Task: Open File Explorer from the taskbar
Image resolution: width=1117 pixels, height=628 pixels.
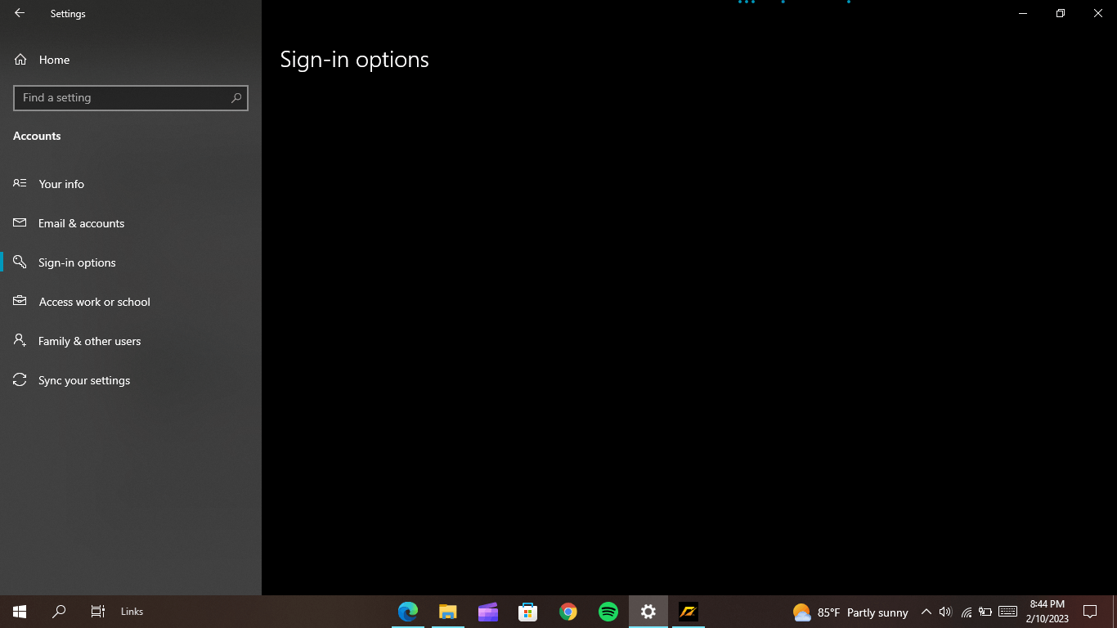Action: pos(448,612)
